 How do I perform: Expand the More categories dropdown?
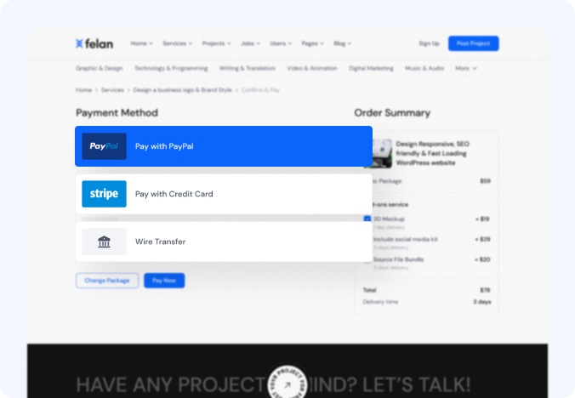point(466,68)
